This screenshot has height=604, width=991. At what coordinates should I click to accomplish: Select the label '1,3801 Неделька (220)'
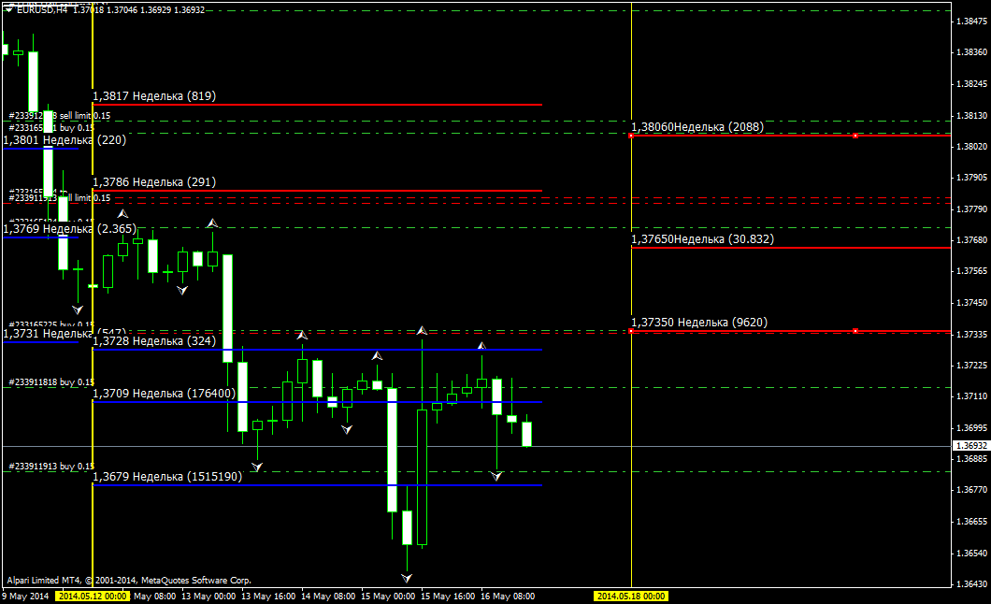[x=65, y=140]
